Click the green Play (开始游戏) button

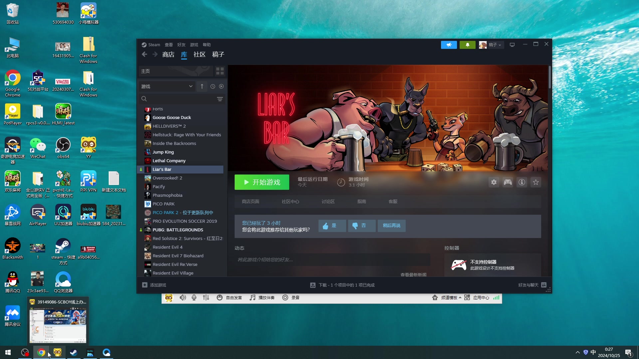pyautogui.click(x=262, y=182)
